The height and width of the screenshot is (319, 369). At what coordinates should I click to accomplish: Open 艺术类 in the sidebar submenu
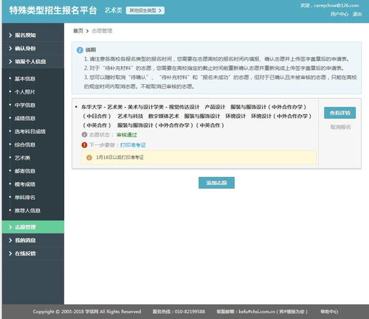[x=22, y=158]
